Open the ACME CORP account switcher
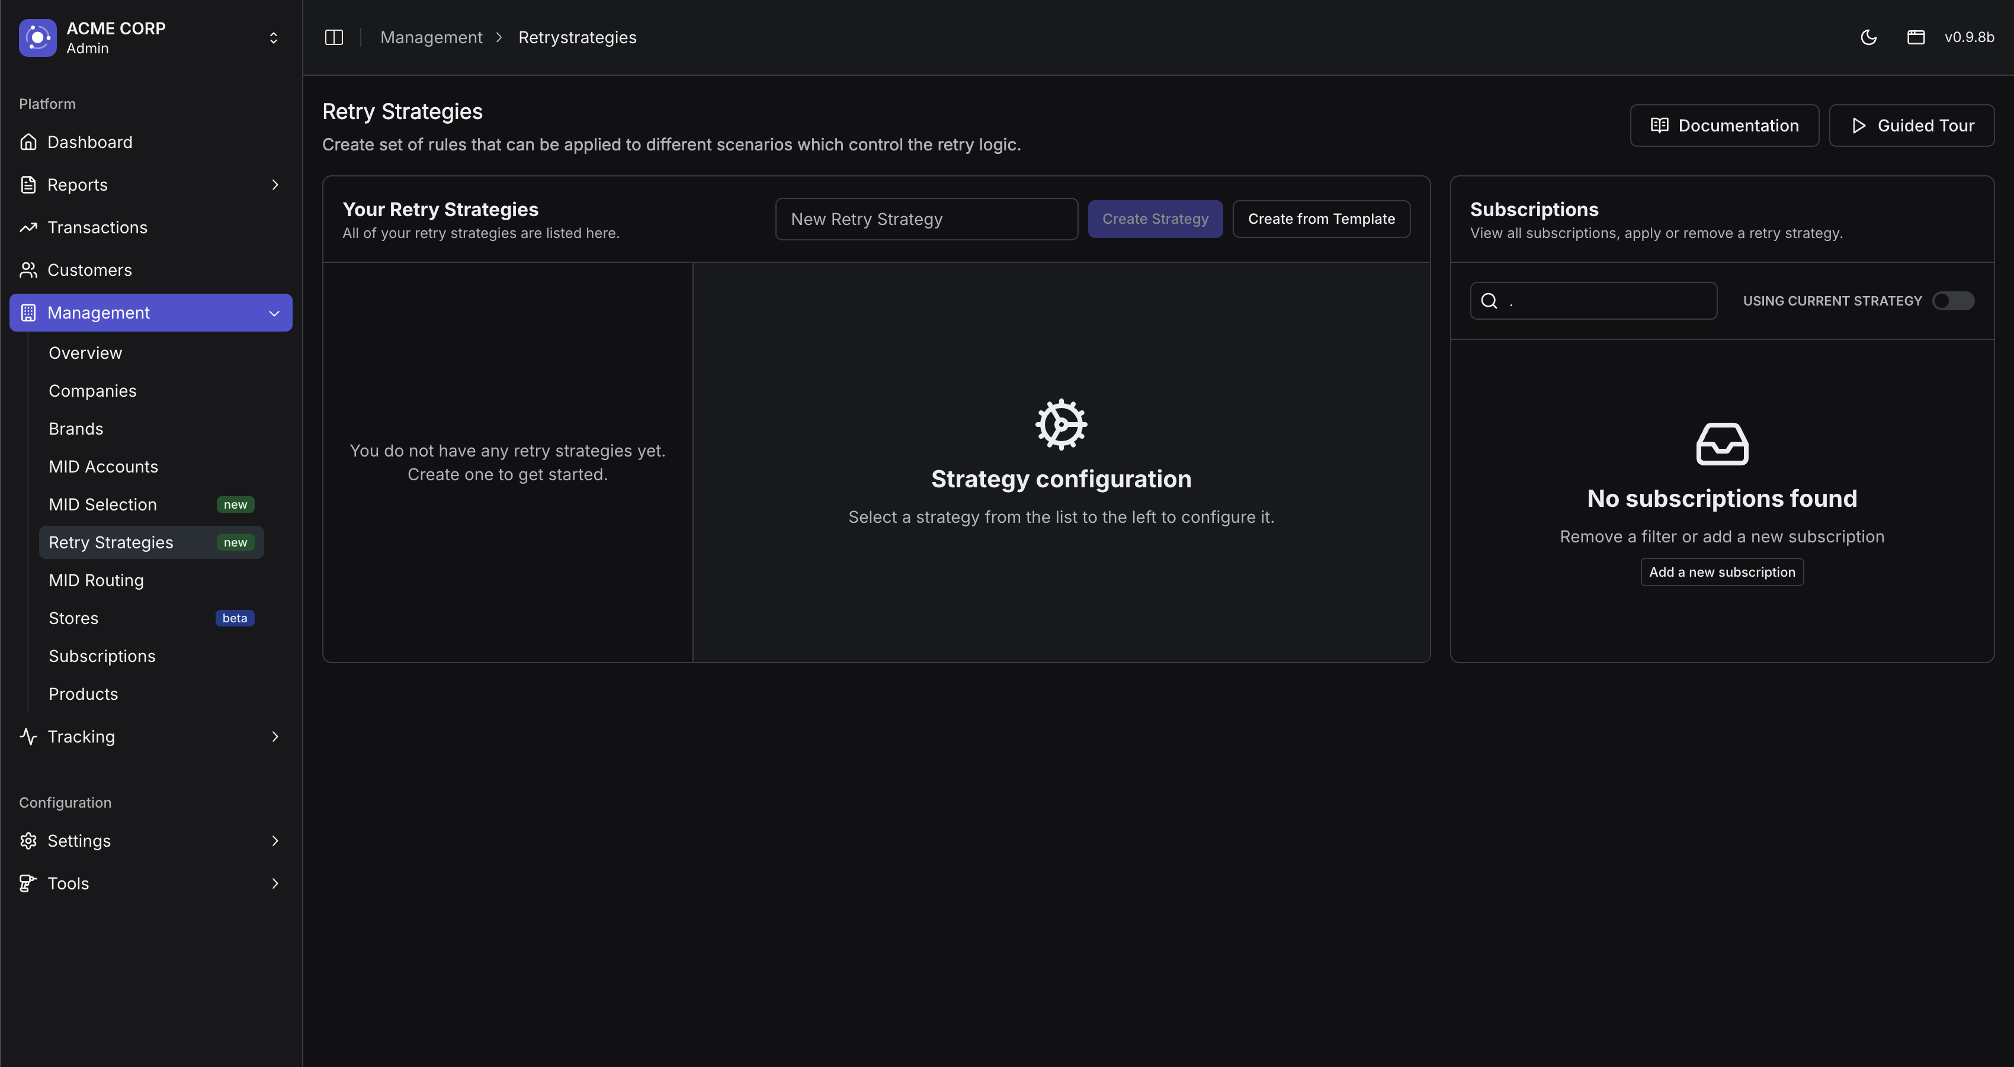The height and width of the screenshot is (1067, 2014). (x=273, y=37)
